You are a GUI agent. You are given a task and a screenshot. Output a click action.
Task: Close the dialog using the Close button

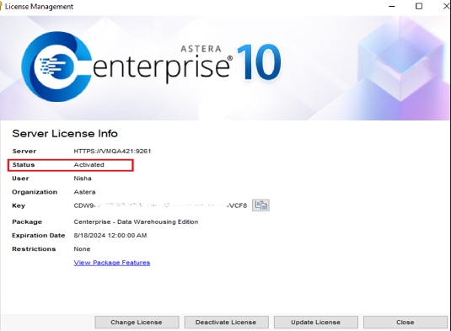click(405, 322)
